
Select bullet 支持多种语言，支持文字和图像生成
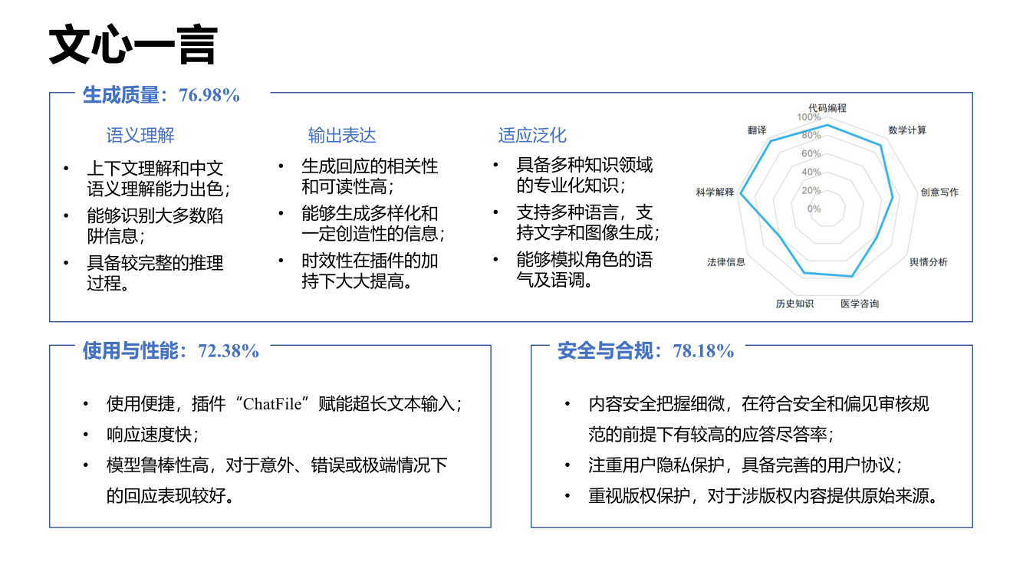[588, 222]
